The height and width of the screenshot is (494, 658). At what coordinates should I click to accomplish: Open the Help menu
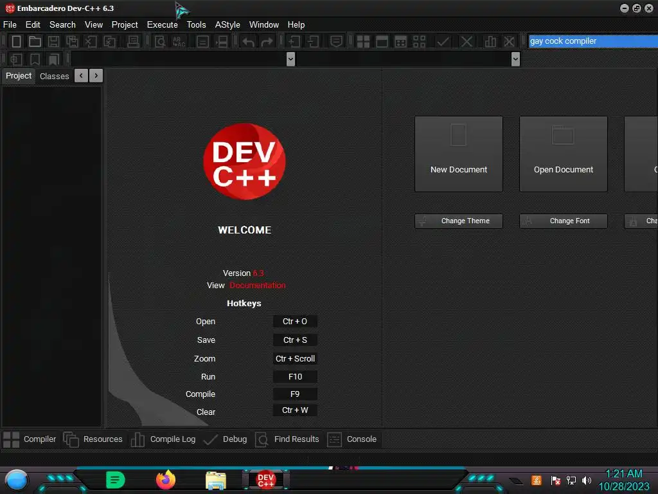(296, 25)
